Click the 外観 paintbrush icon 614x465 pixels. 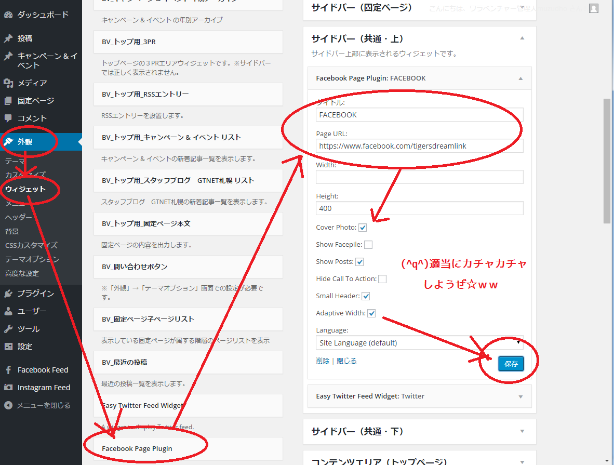[x=8, y=142]
